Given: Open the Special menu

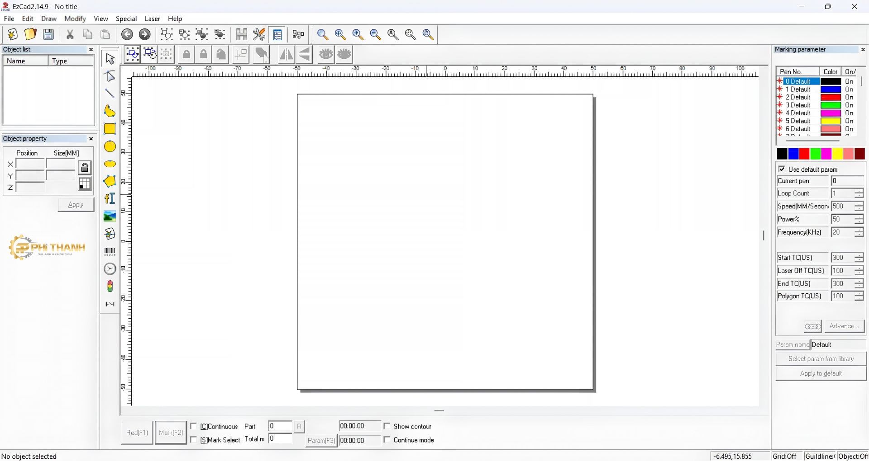Looking at the screenshot, I should tap(127, 19).
